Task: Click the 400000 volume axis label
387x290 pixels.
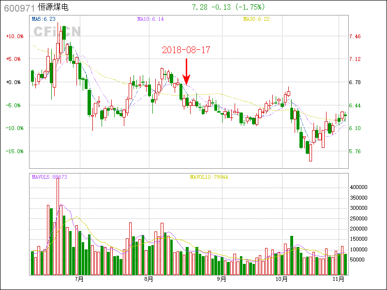Action: (362, 187)
